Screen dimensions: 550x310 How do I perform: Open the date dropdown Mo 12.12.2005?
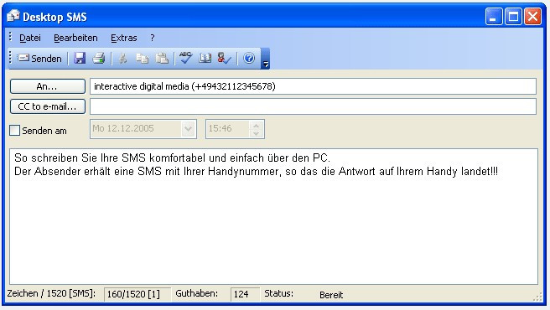pyautogui.click(x=189, y=129)
